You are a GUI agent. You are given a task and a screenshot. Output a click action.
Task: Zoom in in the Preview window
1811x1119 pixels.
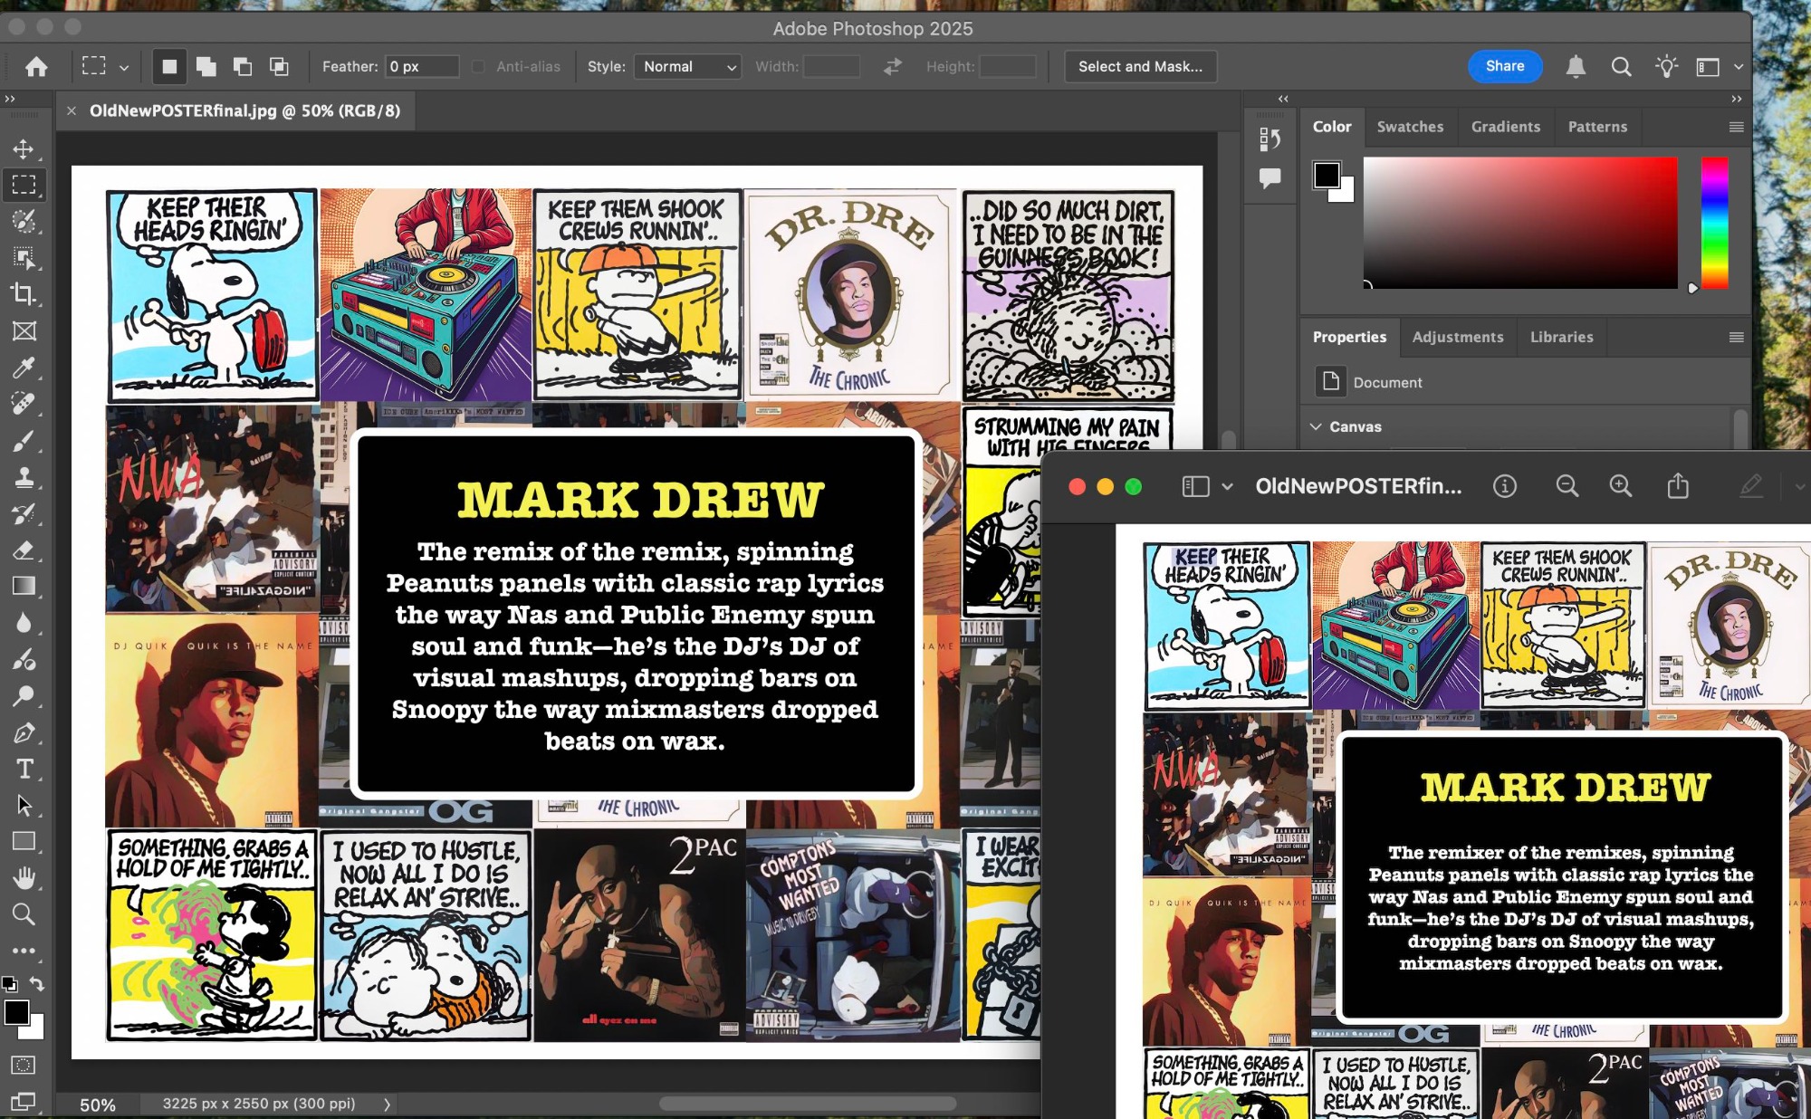1621,486
